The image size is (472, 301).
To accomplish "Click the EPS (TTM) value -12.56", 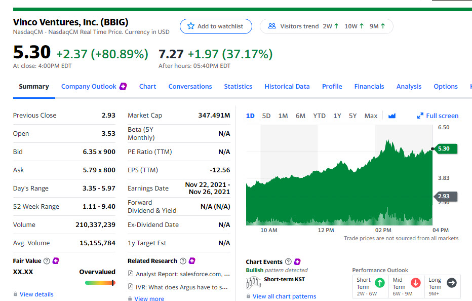I will (x=220, y=170).
